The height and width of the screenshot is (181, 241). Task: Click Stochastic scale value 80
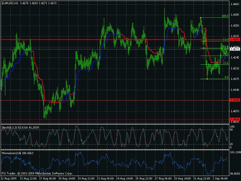[232, 130]
